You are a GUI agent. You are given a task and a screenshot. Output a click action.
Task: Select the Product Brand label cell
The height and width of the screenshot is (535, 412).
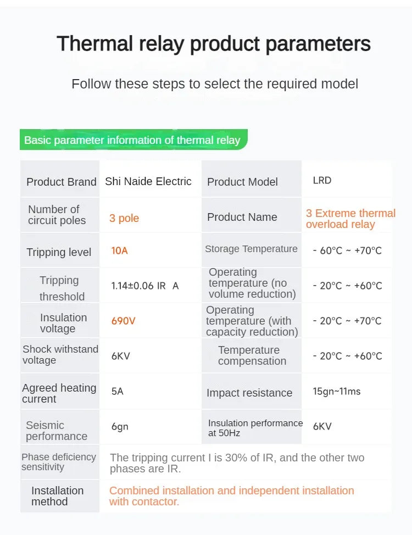coord(60,179)
